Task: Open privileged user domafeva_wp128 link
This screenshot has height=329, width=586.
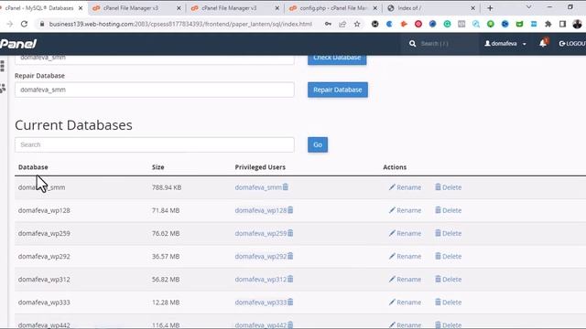Action: coord(260,210)
